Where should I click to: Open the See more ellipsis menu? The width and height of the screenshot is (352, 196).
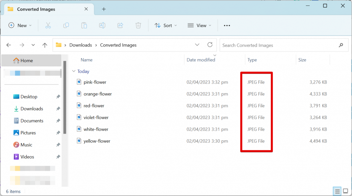(227, 25)
